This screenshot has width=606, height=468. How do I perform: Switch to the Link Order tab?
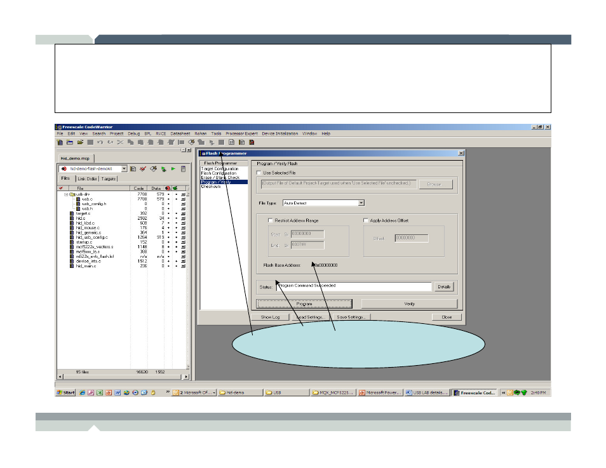[x=87, y=178]
